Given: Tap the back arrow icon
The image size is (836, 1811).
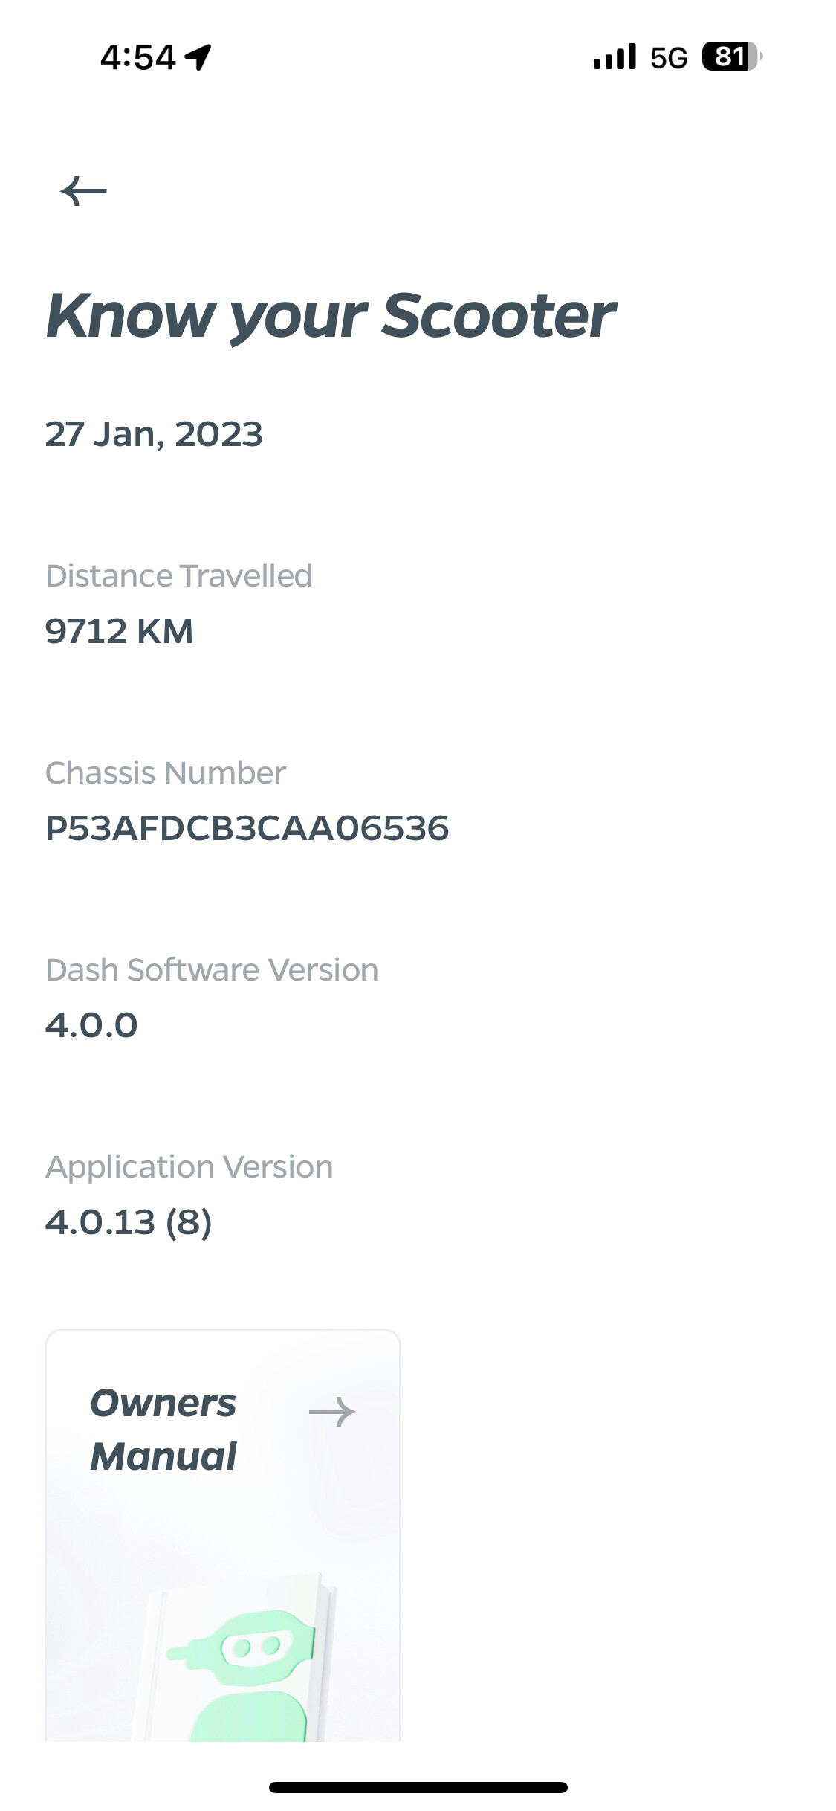Looking at the screenshot, I should click(x=83, y=191).
